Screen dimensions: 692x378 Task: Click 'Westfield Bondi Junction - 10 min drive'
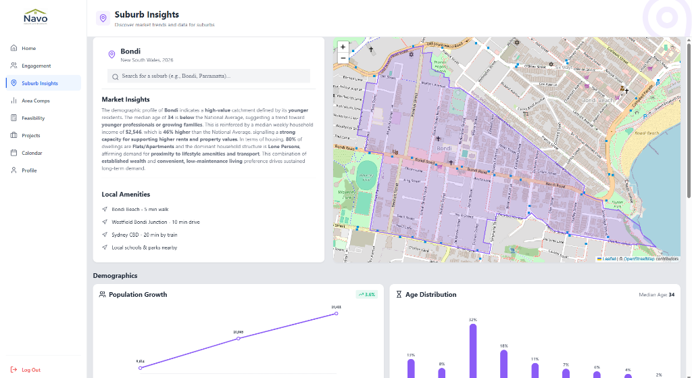155,222
